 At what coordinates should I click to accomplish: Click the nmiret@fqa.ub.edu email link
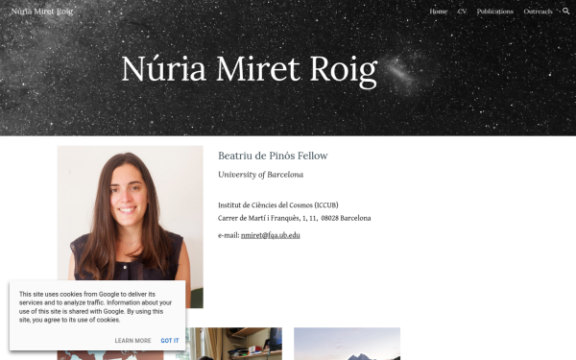click(x=271, y=235)
